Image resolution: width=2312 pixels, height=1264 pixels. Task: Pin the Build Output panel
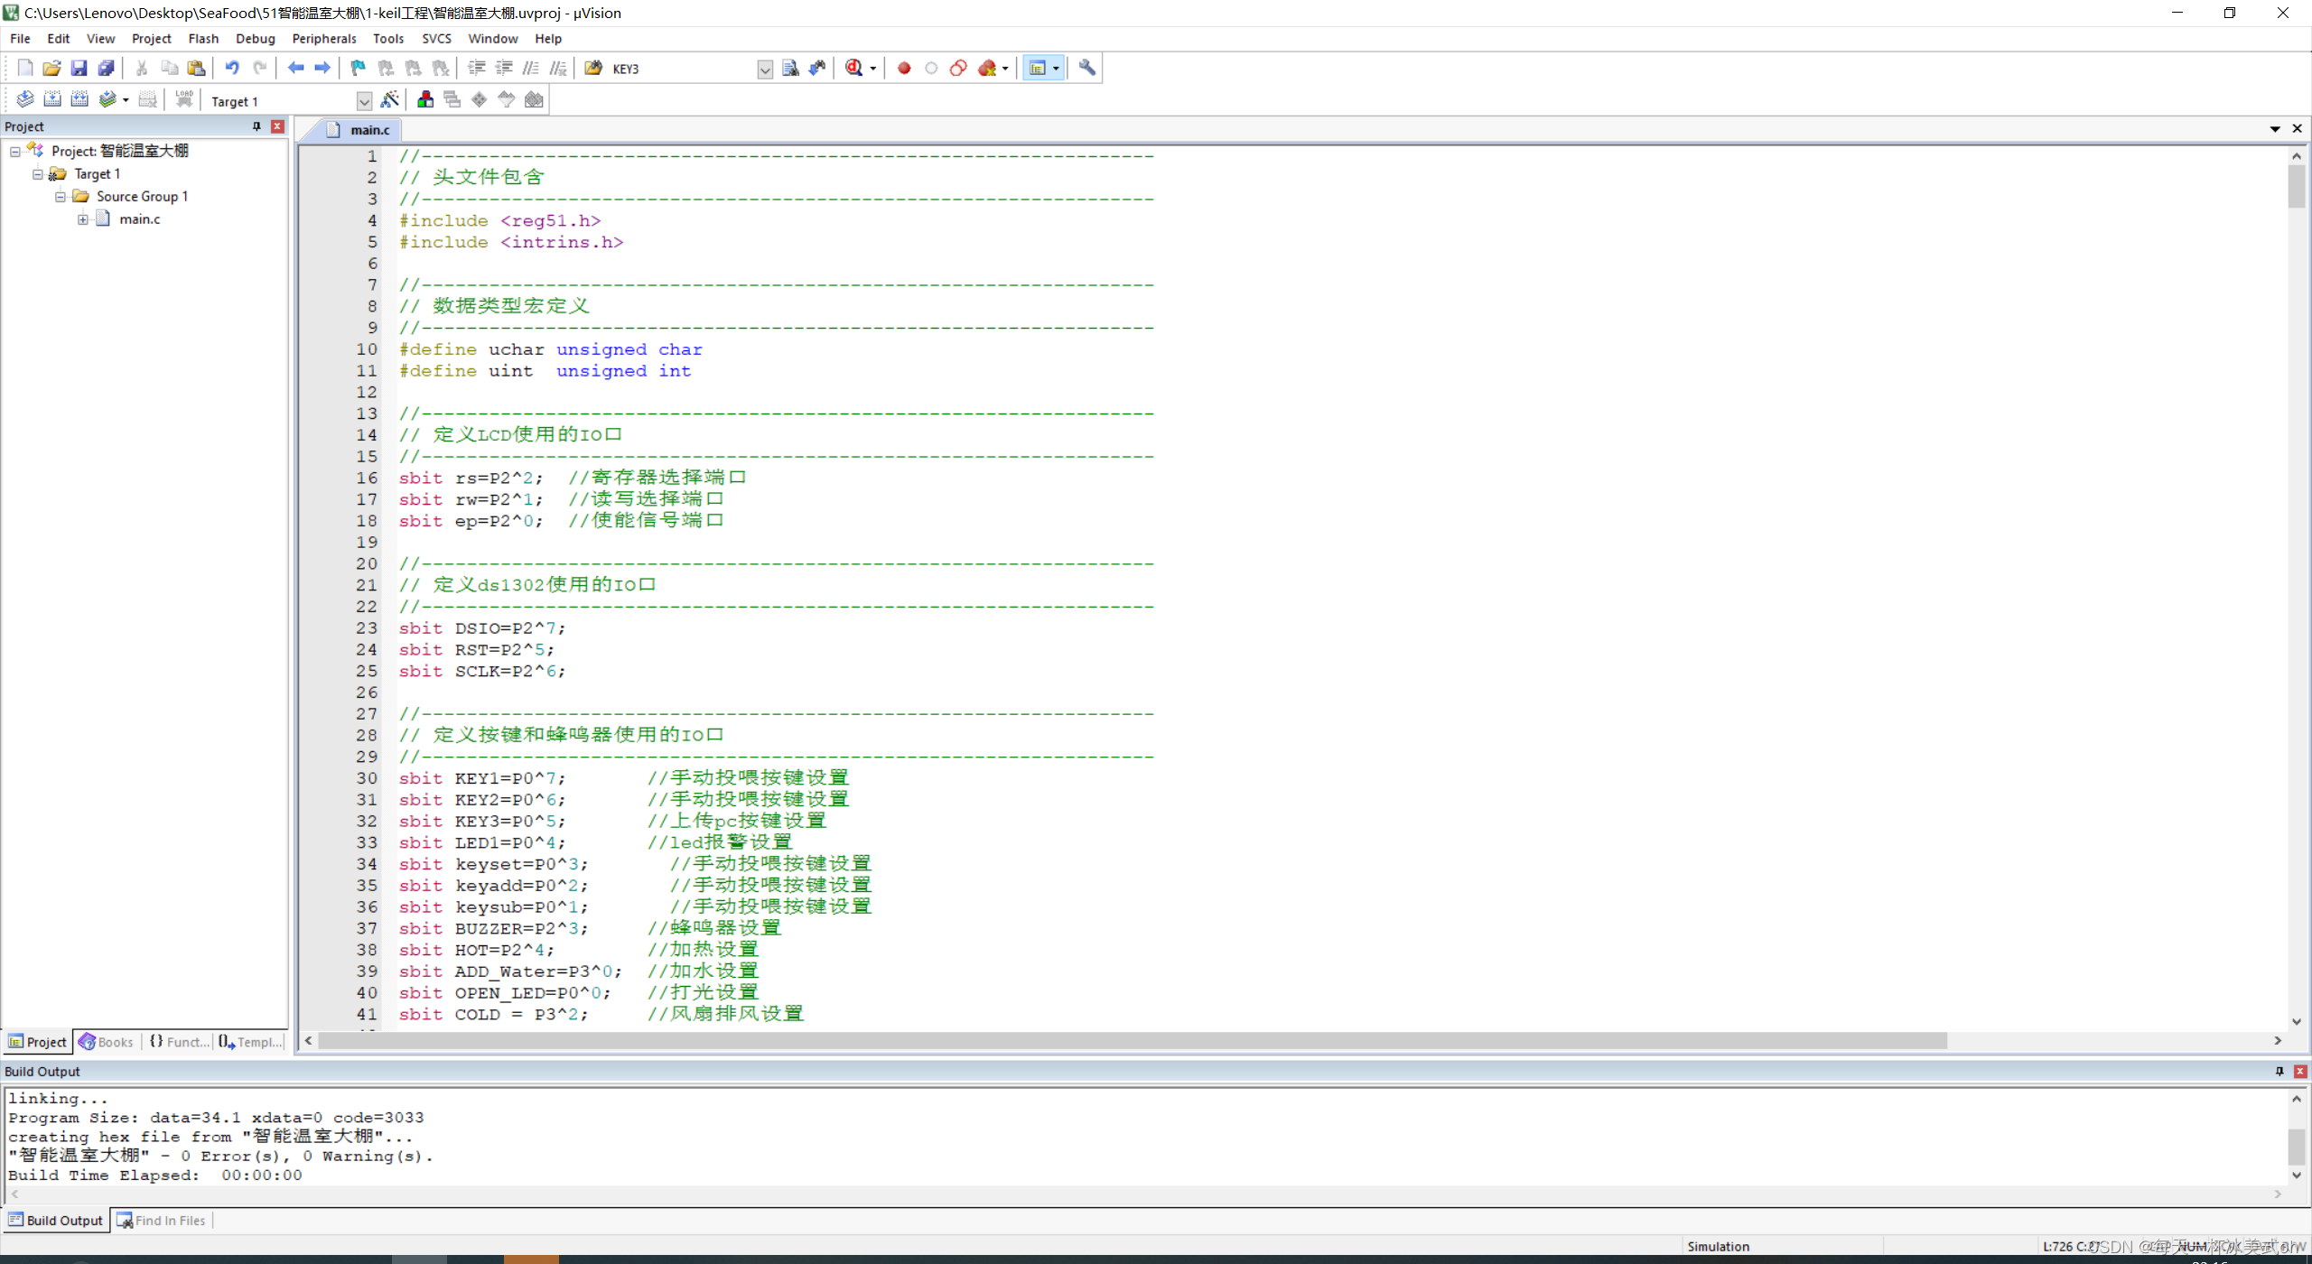coord(2279,1071)
